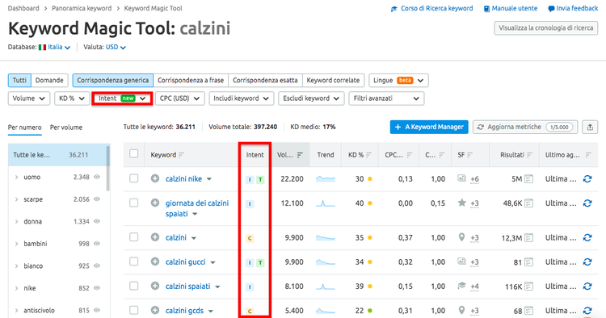Add calzini gcds with its plus icon
This screenshot has width=606, height=318.
point(155,310)
